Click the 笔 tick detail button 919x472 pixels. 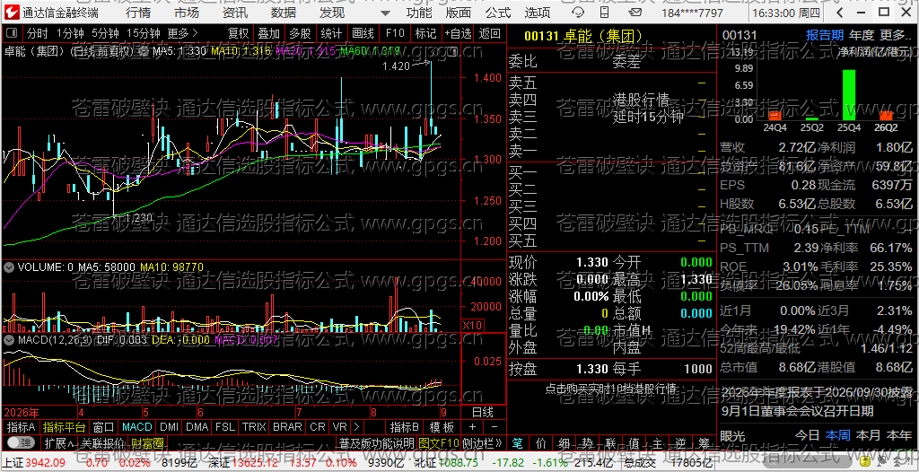pyautogui.click(x=518, y=442)
